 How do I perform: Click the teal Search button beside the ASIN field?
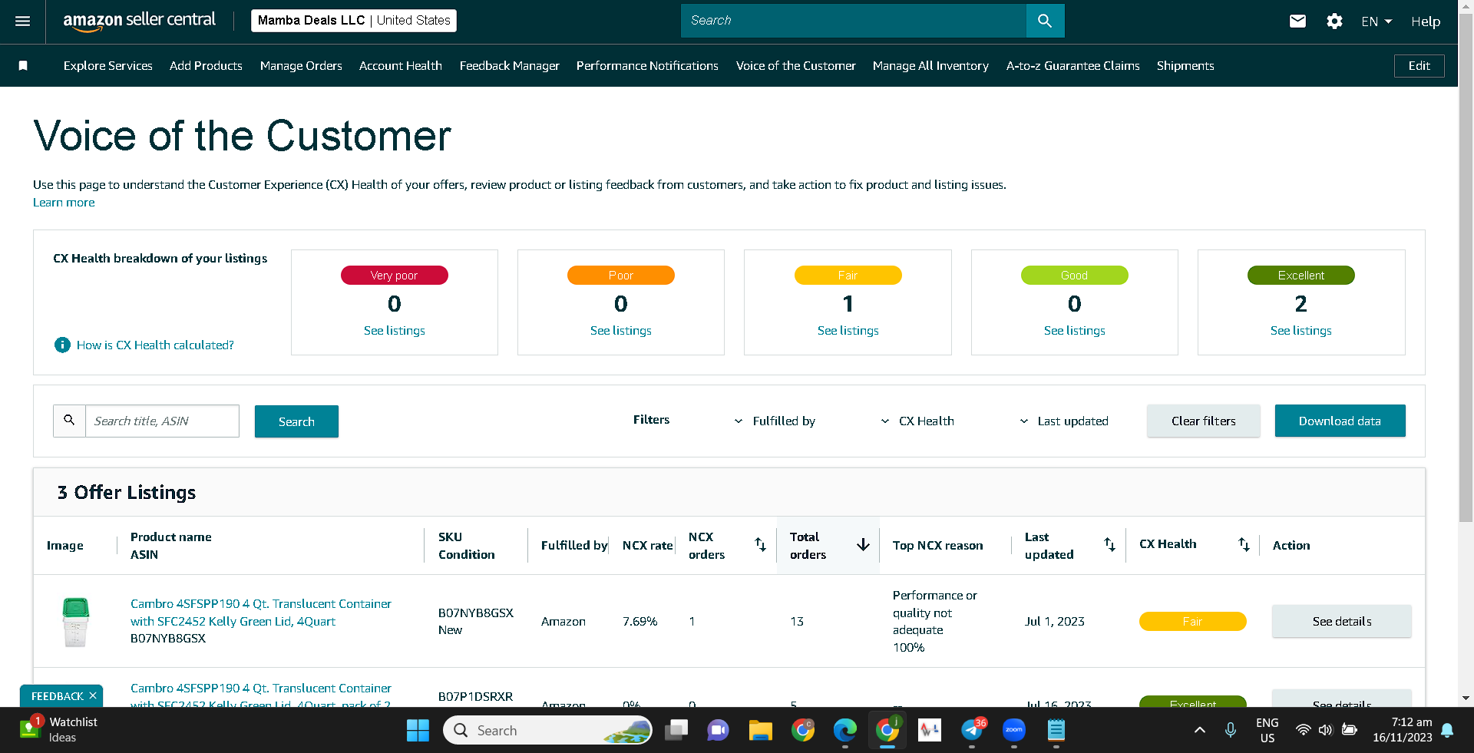296,421
